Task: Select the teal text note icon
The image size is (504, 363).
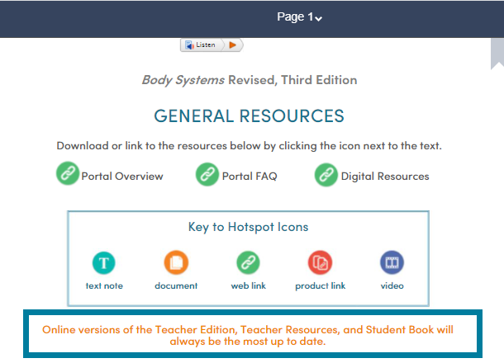Action: [x=104, y=263]
